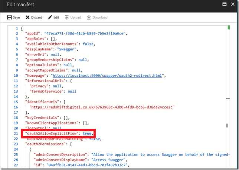This screenshot has height=170, width=239.
Task: Click line number 15 in gutter
Action: 16,102
